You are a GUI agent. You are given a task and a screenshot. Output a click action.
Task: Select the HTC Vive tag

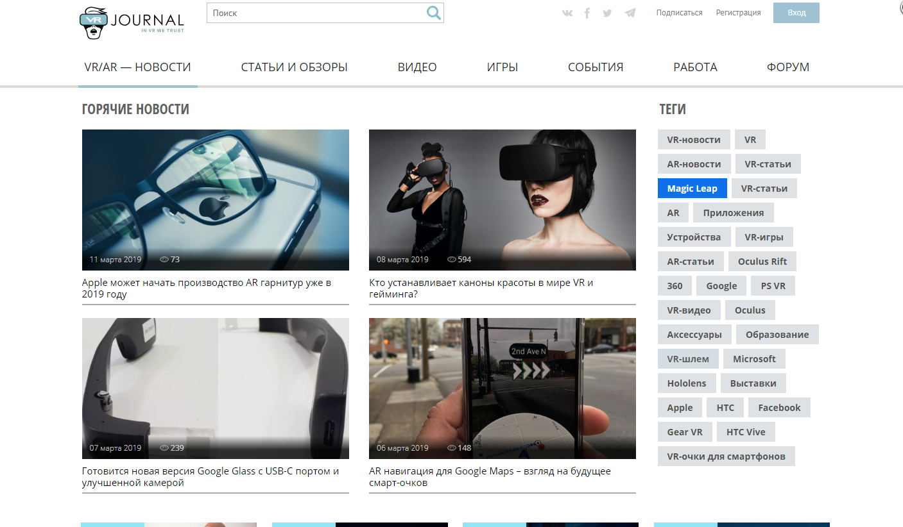pyautogui.click(x=746, y=432)
